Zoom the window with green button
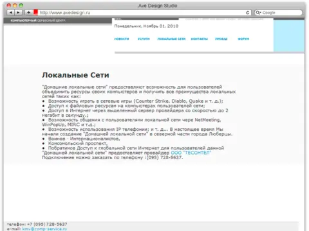 pos(21,6)
